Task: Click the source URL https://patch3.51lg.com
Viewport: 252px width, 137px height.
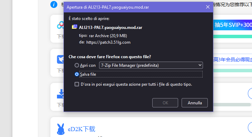Action: tap(108, 42)
